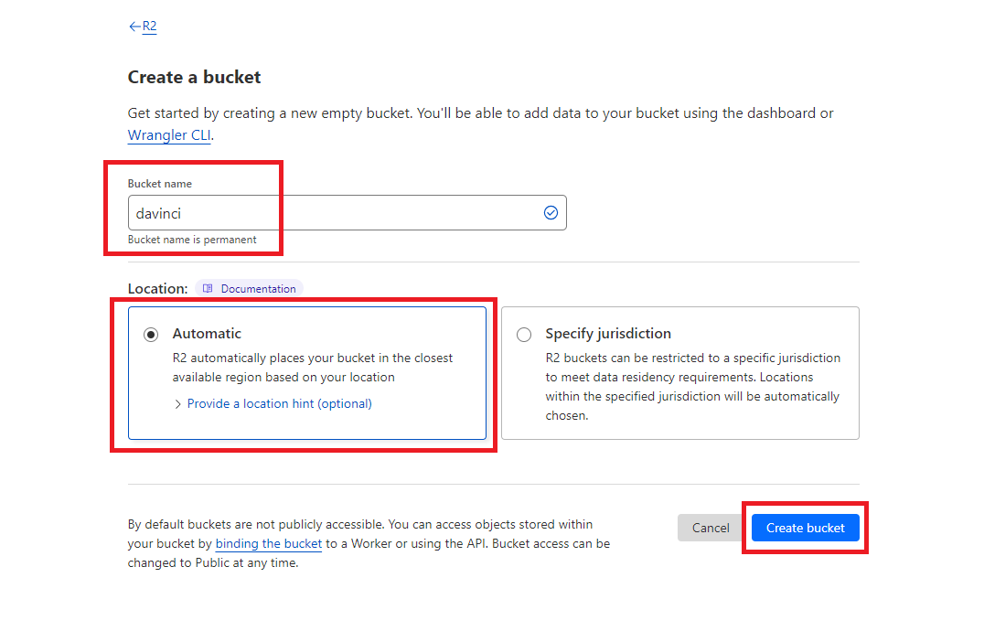Select the Automatic location radio button

pyautogui.click(x=151, y=335)
